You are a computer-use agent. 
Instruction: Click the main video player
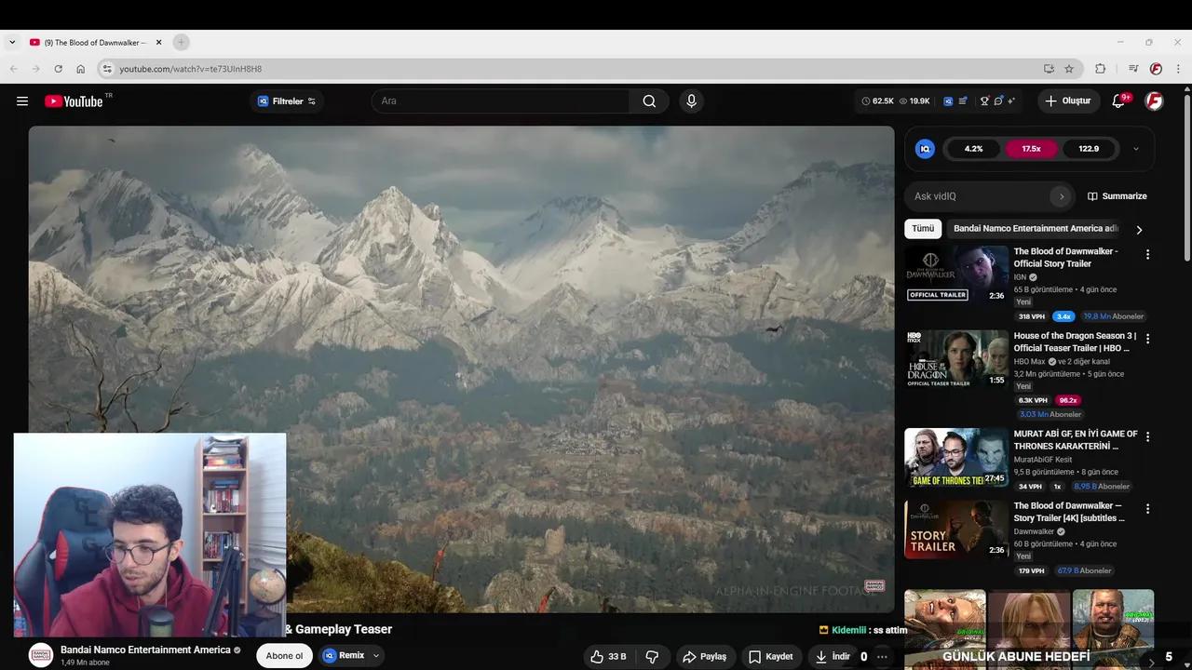click(x=461, y=369)
